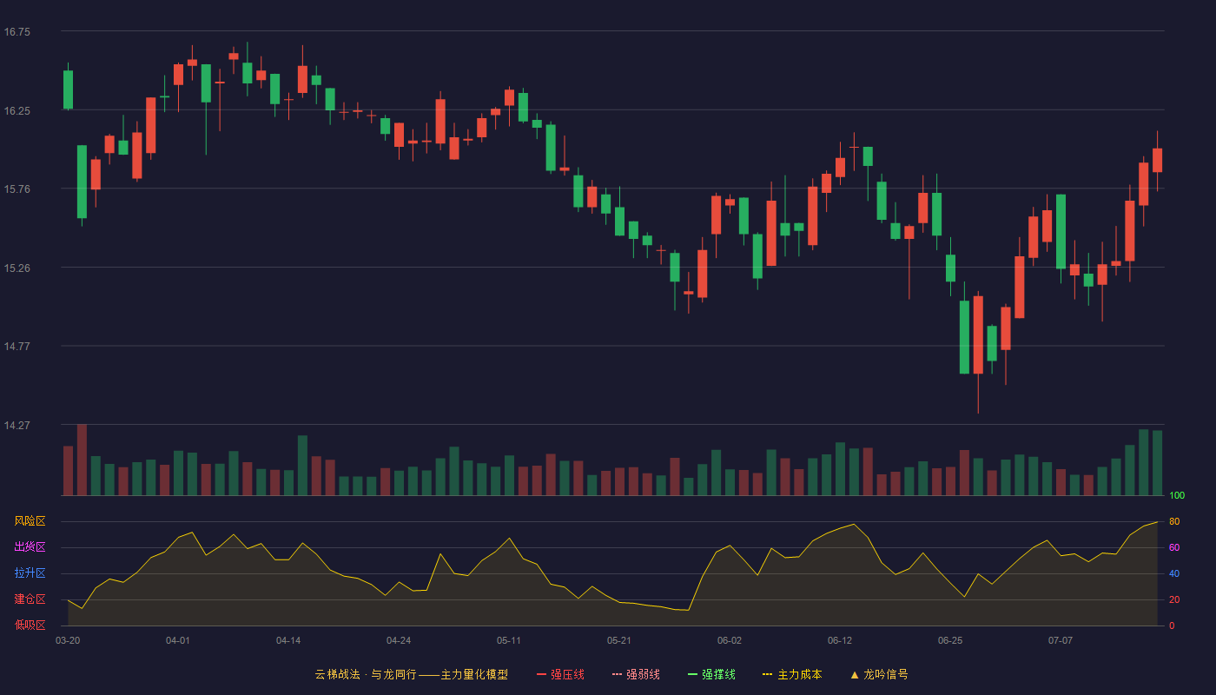Click the 龙吟信号 triangle legend icon

854,674
